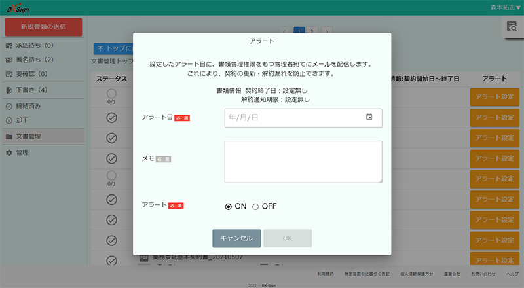The image size is (524, 288).
Task: Open the 個人情報保護方針 footer link
Action: pyautogui.click(x=417, y=274)
